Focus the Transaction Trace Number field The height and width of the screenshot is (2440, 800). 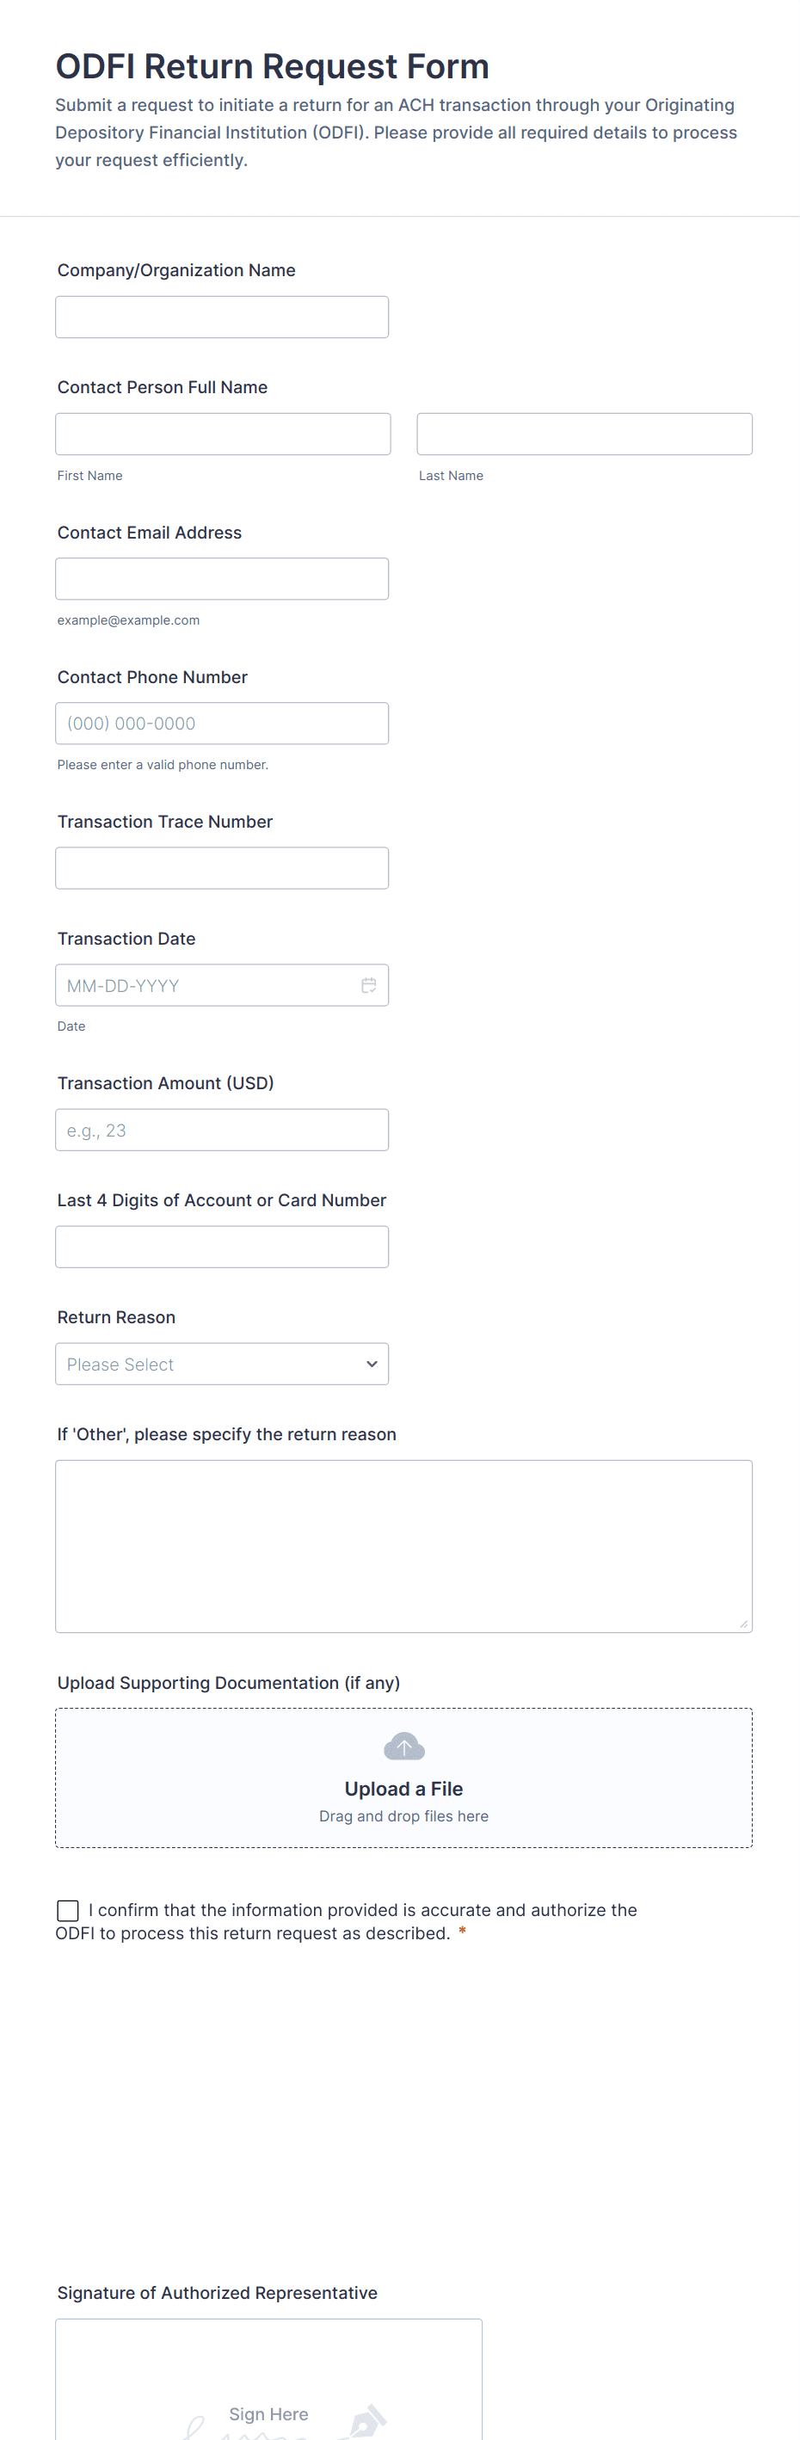[222, 869]
